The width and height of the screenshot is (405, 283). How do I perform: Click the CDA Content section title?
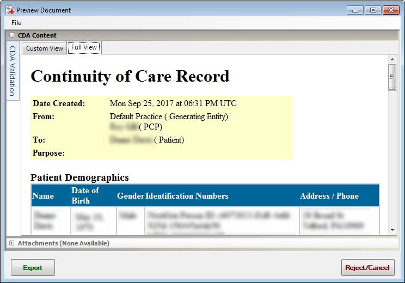(x=37, y=35)
